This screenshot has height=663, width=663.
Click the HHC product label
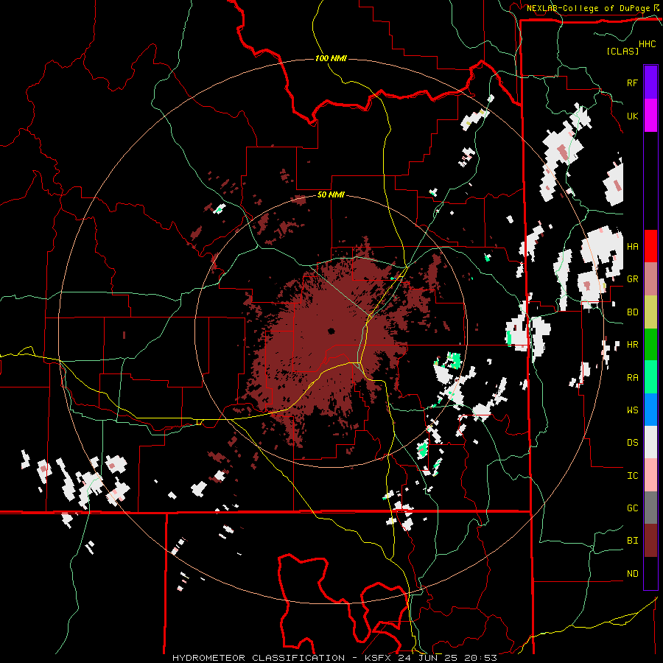pyautogui.click(x=647, y=44)
